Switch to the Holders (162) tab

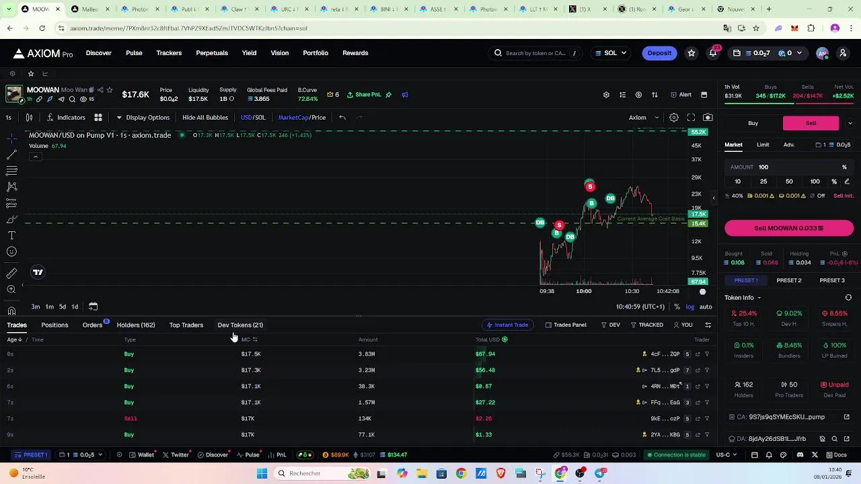[136, 325]
